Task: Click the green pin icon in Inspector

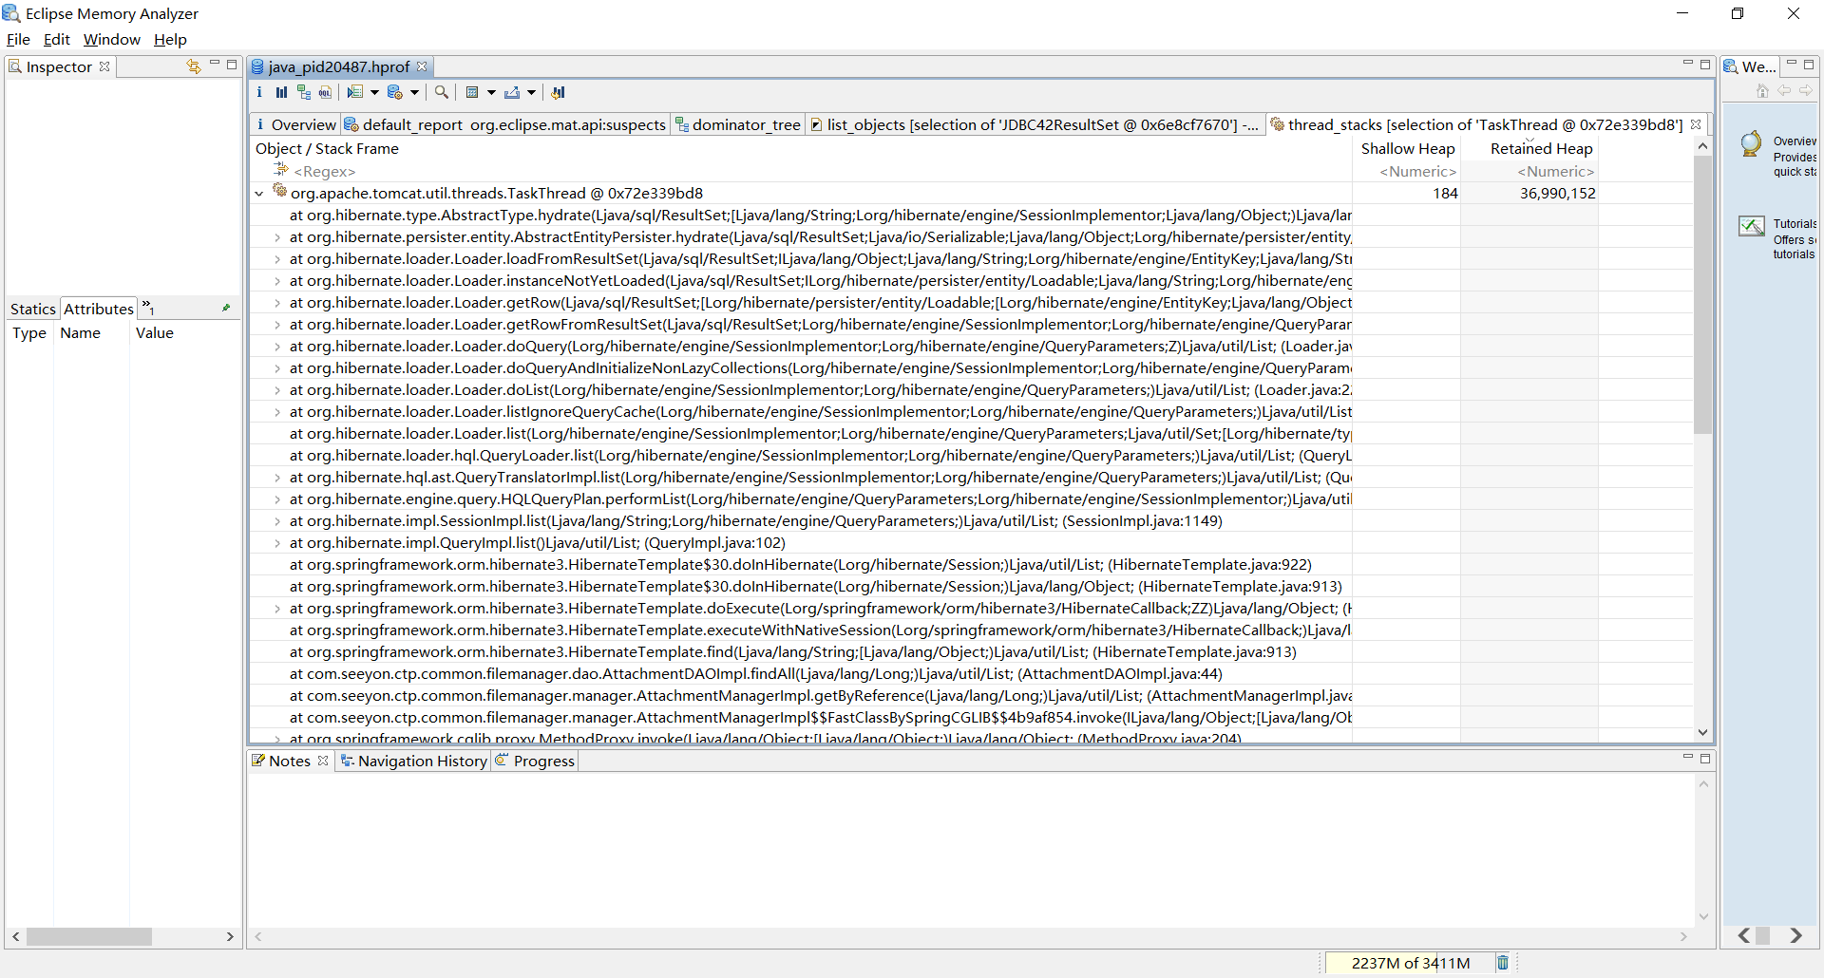Action: (226, 308)
